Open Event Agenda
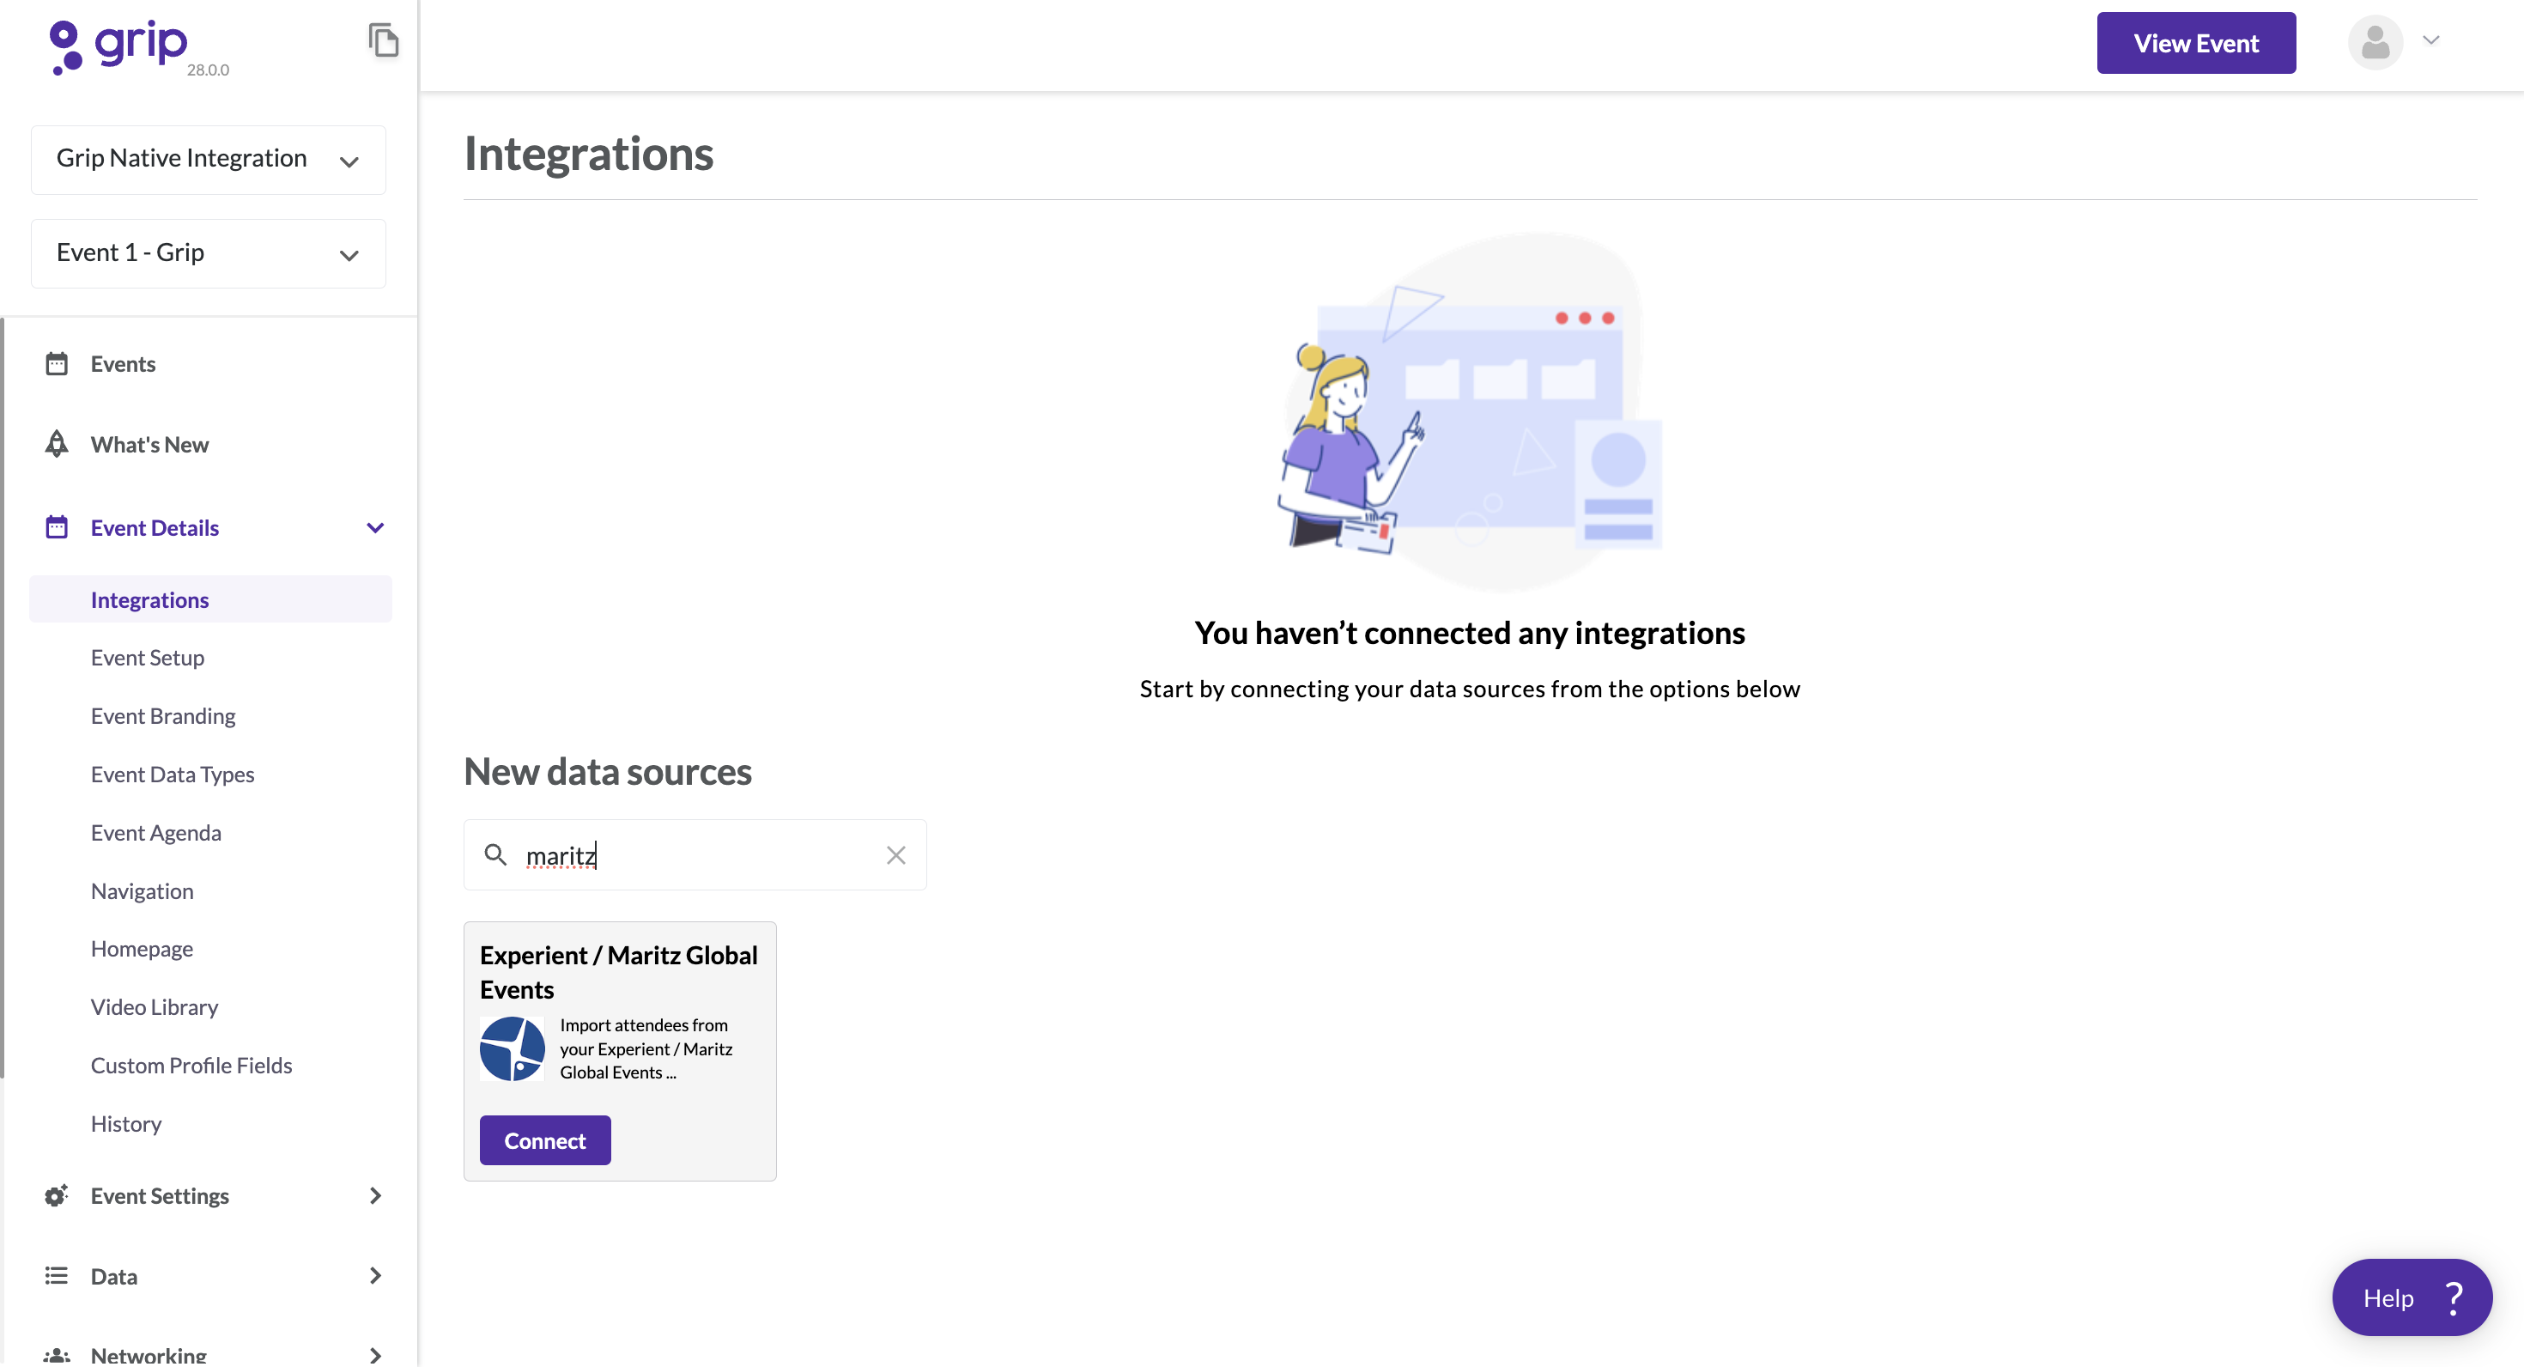This screenshot has width=2524, height=1367. (x=155, y=832)
